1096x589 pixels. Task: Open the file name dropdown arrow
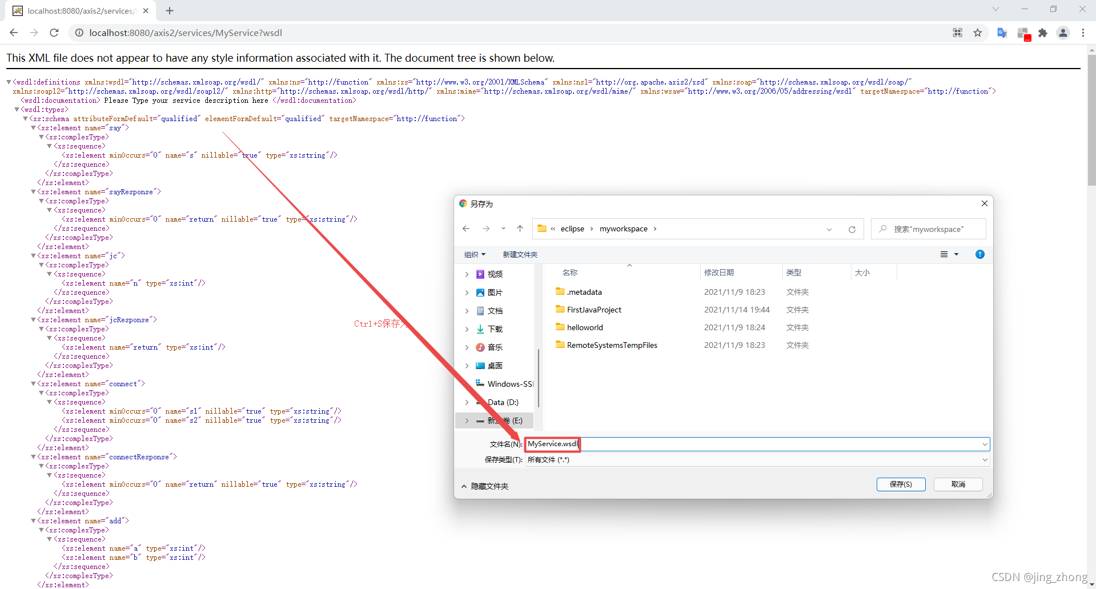click(x=985, y=444)
